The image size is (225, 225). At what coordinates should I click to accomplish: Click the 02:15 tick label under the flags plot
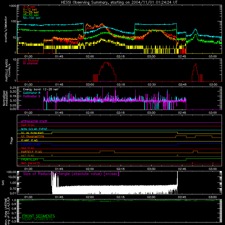(x=121, y=169)
